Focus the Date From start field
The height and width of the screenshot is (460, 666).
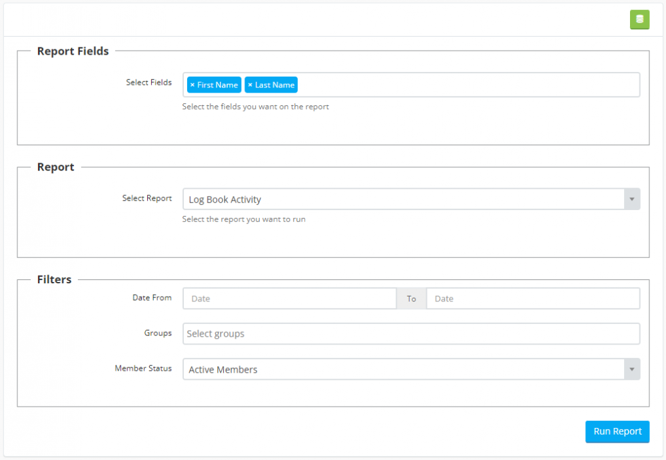point(290,299)
